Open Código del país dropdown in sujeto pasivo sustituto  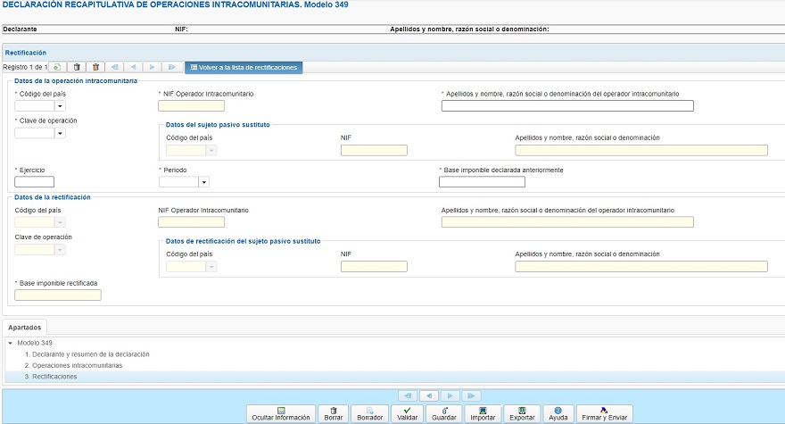pos(211,150)
